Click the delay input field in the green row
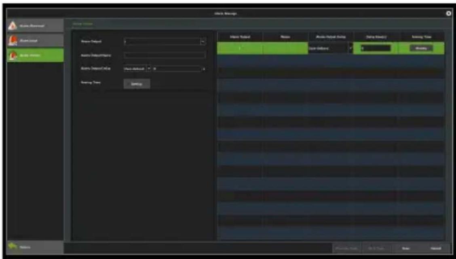 [x=376, y=48]
